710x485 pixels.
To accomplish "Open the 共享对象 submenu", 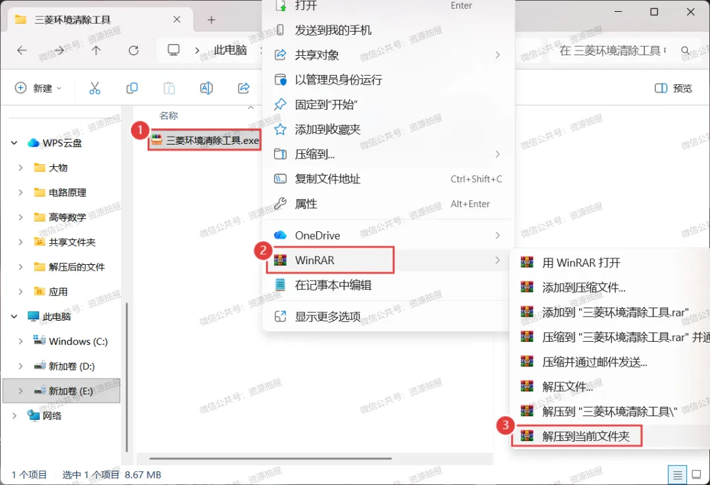I will tap(388, 55).
